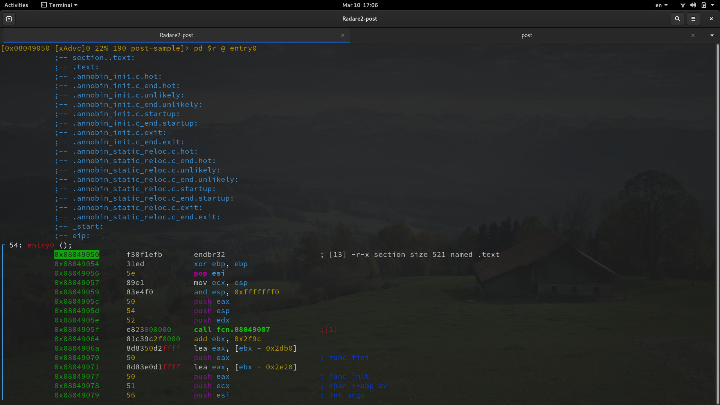
Task: Click the call fcn.08049087 instruction
Action: (x=232, y=330)
